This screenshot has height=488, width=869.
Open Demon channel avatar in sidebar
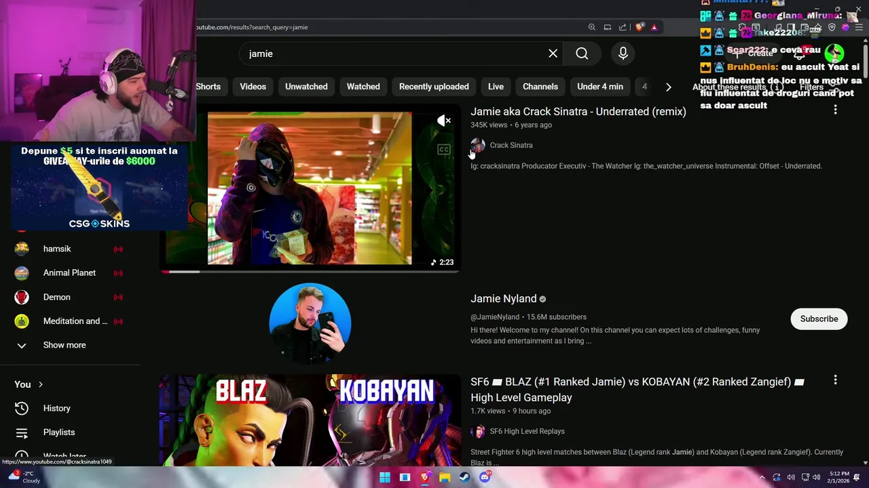[x=22, y=297]
